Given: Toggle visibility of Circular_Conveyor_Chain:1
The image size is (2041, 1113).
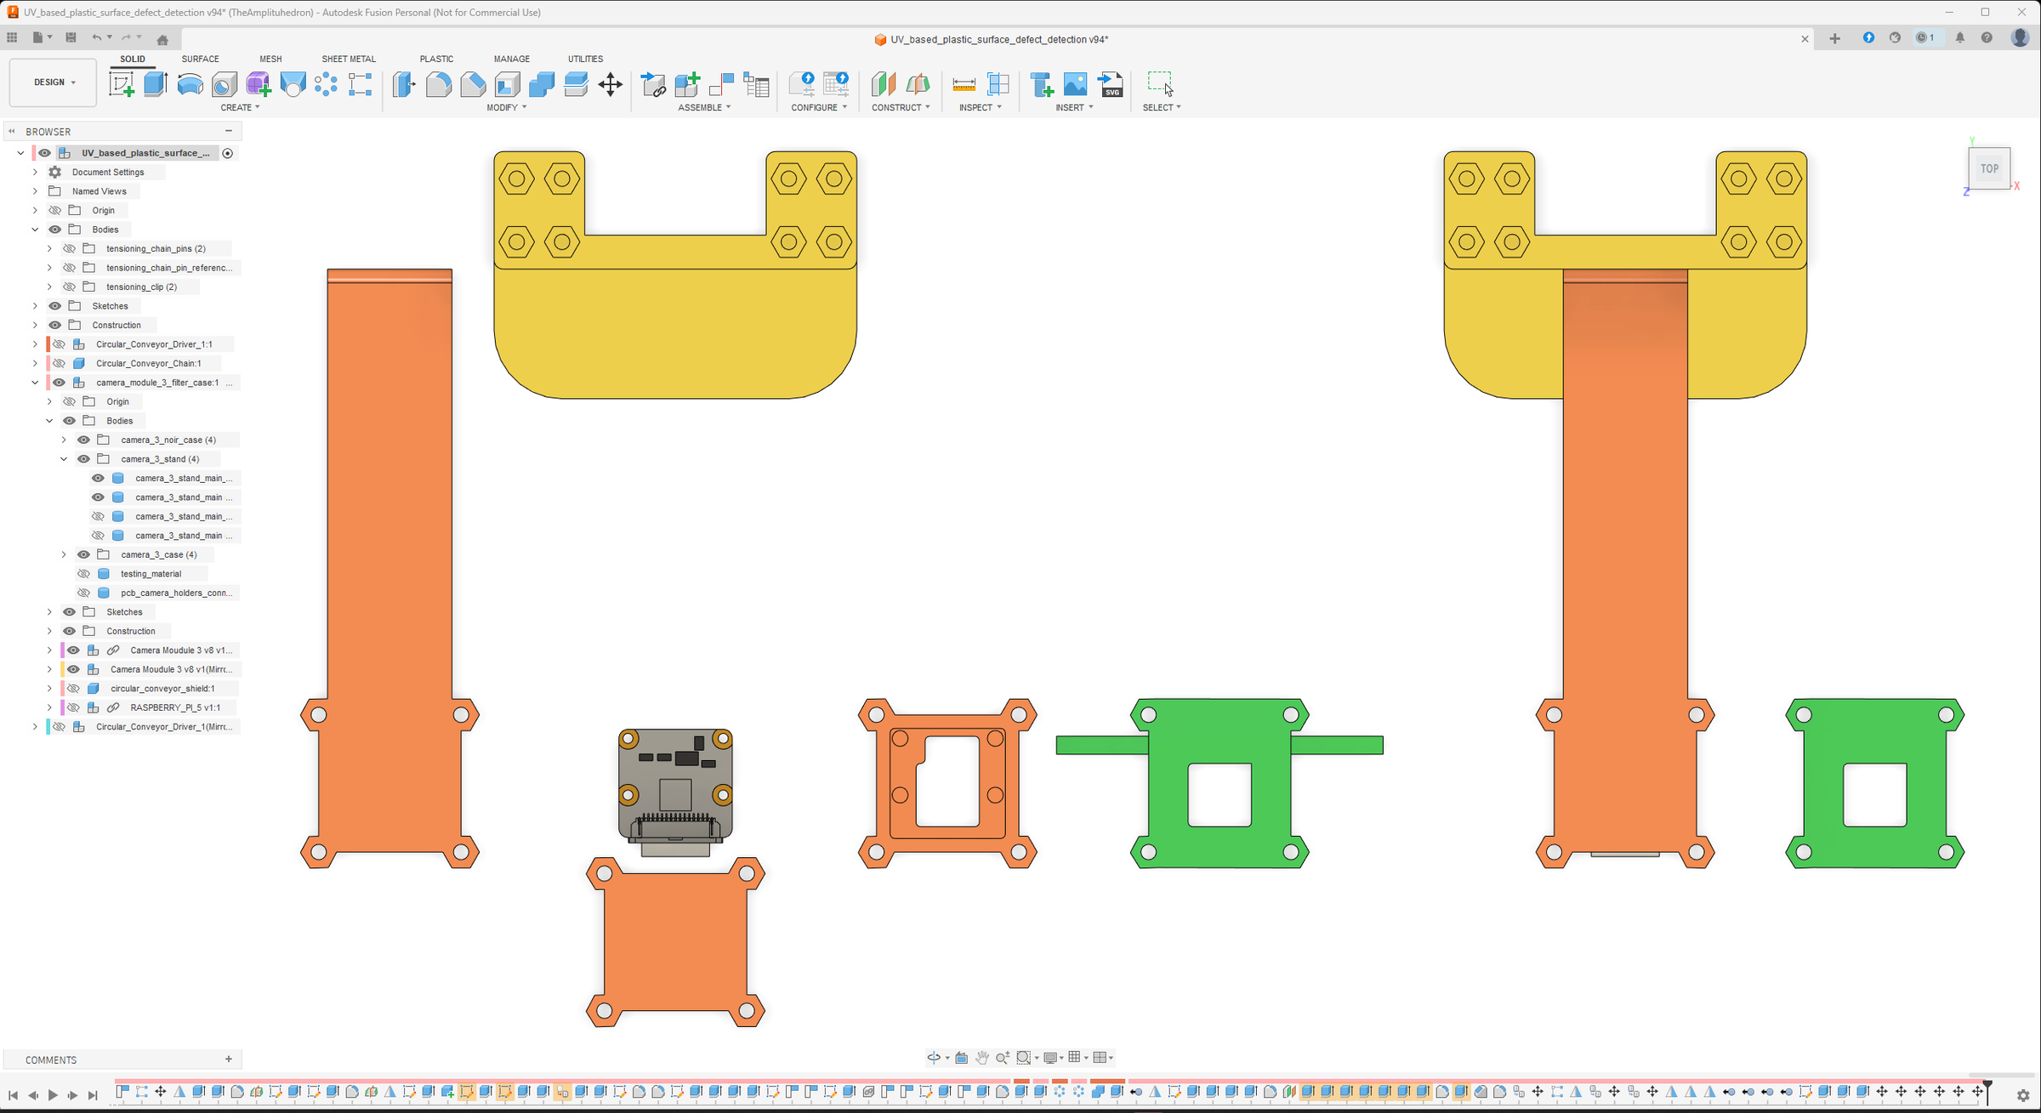Looking at the screenshot, I should (59, 363).
